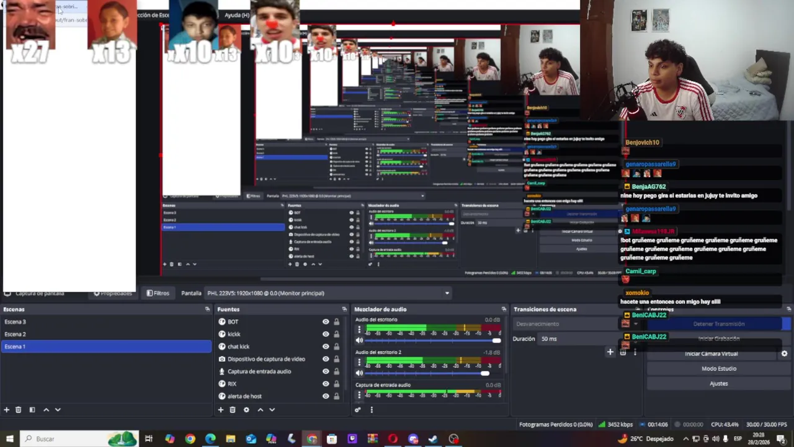This screenshot has height=447, width=794.
Task: Open Google Chrome from taskbar
Action: coord(190,439)
